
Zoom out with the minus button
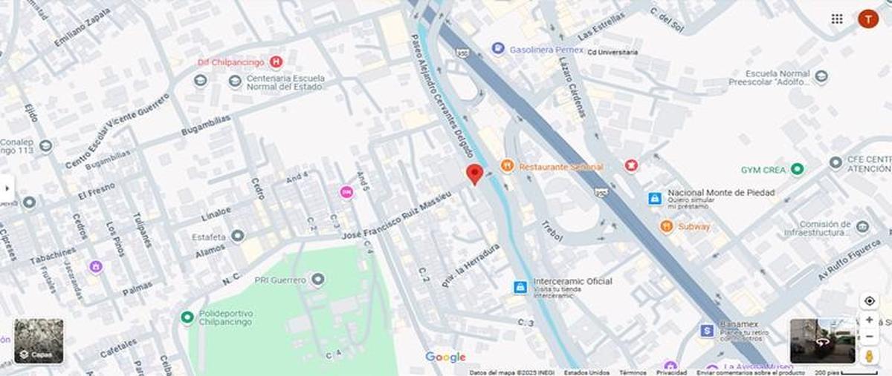point(869,337)
